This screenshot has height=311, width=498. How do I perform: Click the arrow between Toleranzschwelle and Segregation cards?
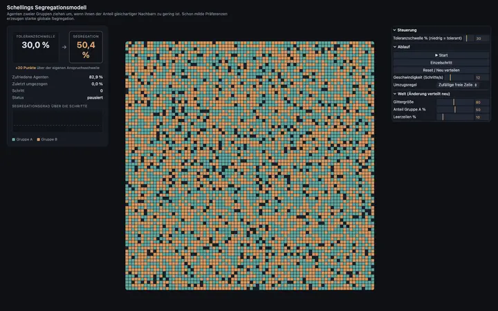(64, 47)
